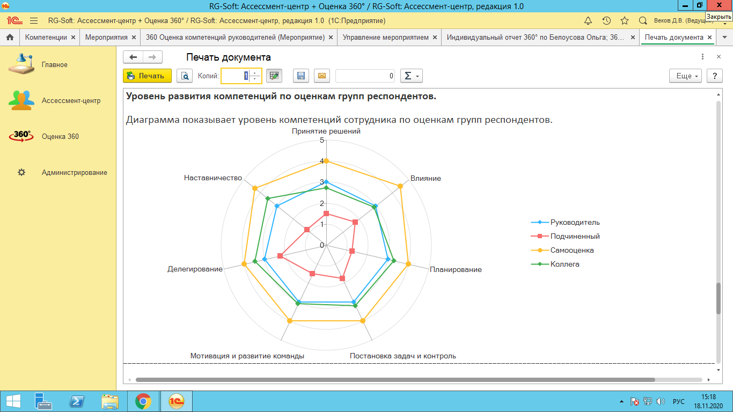Click the vertical scrollbar thumb
This screenshot has height=412, width=733.
pos(719,298)
